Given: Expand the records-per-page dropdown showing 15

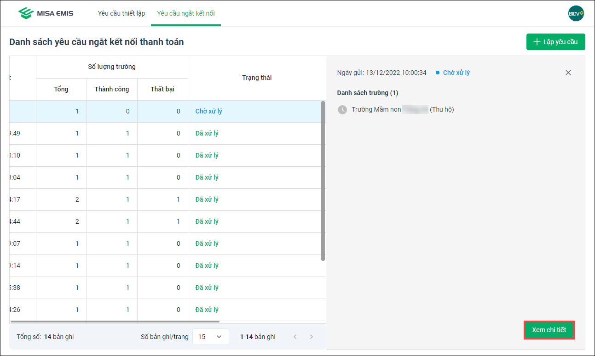Looking at the screenshot, I should tap(210, 337).
